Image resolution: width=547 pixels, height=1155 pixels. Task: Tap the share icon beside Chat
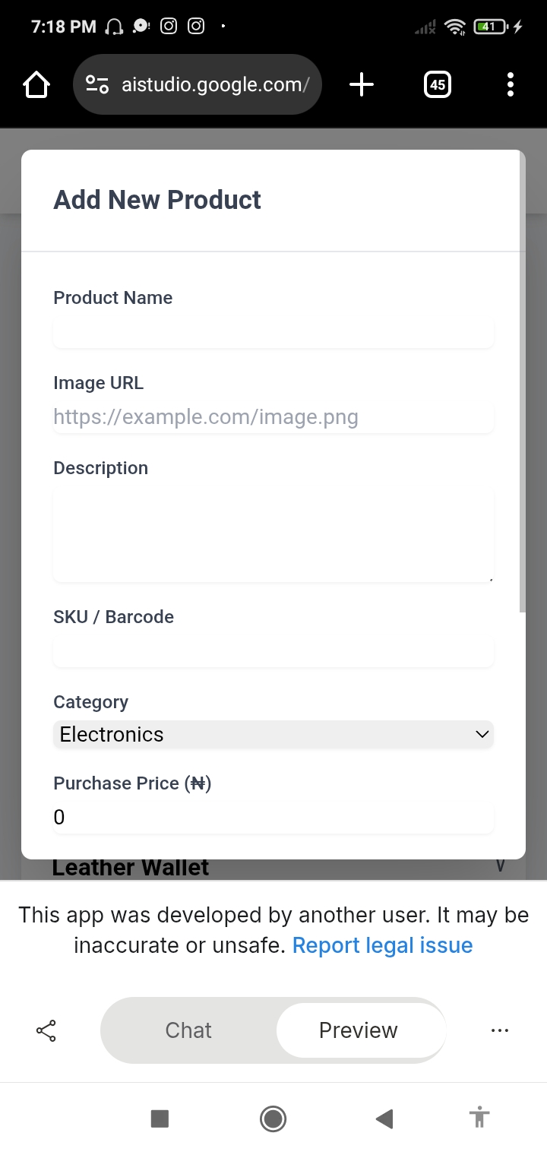[x=46, y=1030]
